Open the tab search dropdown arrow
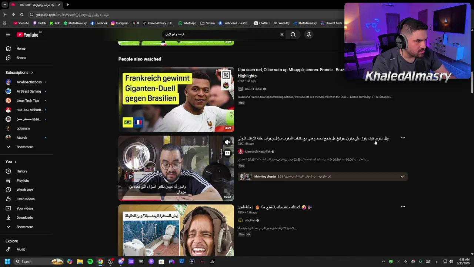This screenshot has width=474, height=267. coord(4,5)
